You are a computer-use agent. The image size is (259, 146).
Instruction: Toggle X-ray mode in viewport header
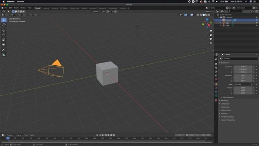(198, 15)
